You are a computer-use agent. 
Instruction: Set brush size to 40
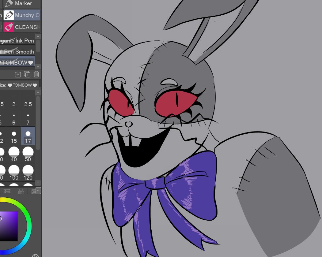pyautogui.click(x=14, y=154)
